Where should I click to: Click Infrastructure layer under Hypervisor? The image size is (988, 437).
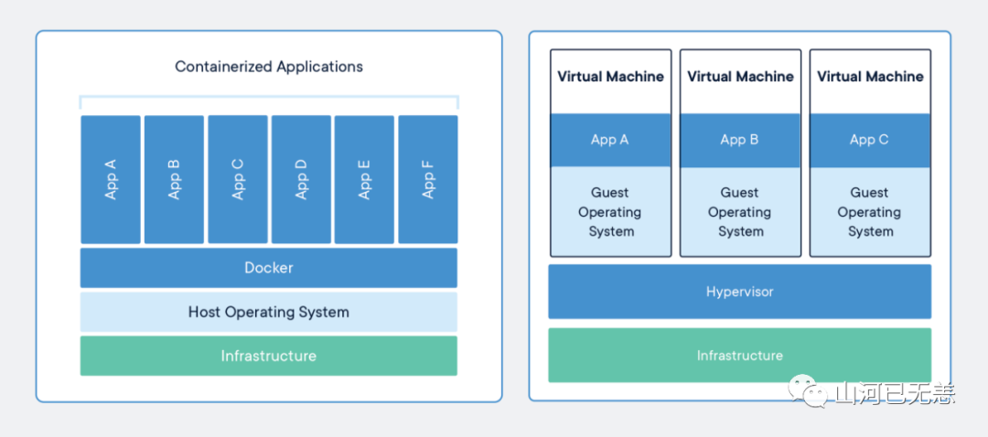click(x=740, y=355)
